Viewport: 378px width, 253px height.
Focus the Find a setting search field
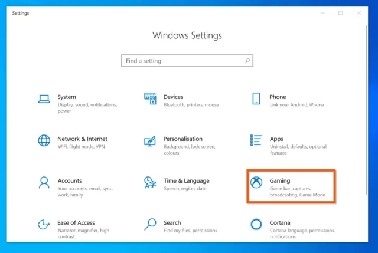pos(187,61)
